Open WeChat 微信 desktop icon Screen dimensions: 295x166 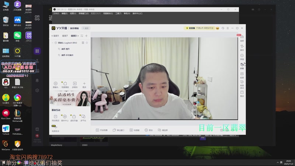(17, 37)
